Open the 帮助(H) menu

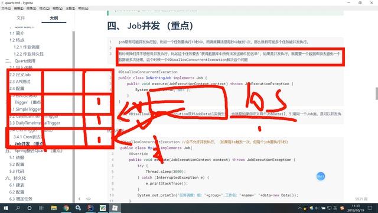pyautogui.click(x=83, y=8)
